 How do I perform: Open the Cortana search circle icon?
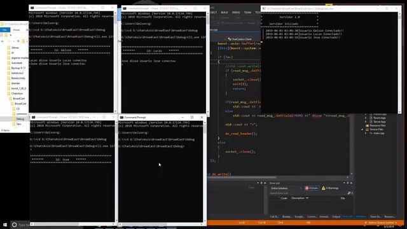pyautogui.click(x=14, y=225)
